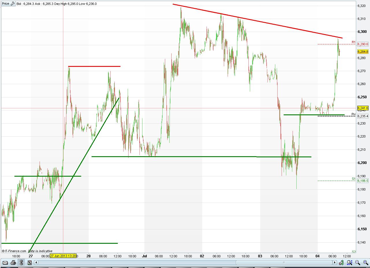Toggle the chain link icon
Image resolution: width=370 pixels, height=268 pixels.
(21, 263)
